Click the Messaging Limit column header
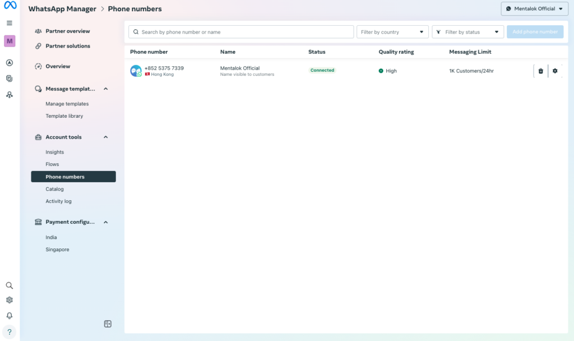Screen dimensions: 574x341 (x=470, y=52)
